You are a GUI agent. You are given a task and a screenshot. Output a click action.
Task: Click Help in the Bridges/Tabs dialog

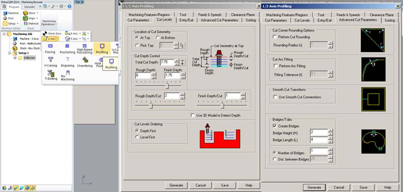388,187
